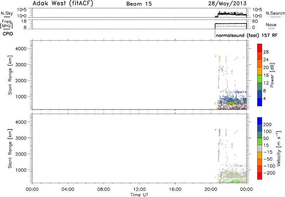
Task: Click '1000' tick on velocity panel axis
Action: pos(21,170)
